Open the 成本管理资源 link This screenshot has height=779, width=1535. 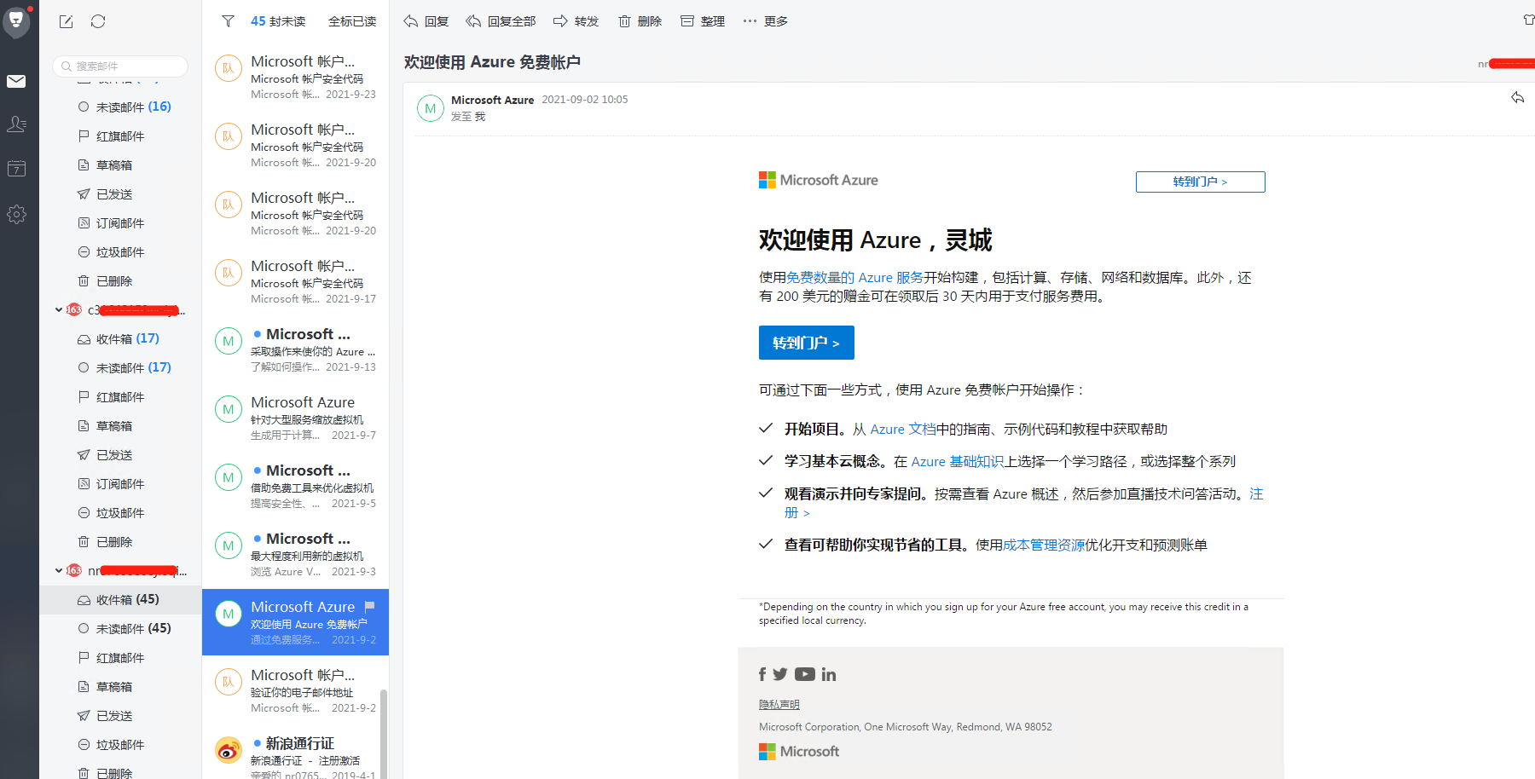click(1044, 545)
